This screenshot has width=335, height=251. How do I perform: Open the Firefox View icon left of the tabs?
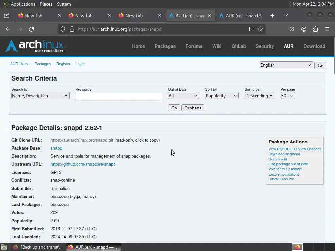7,16
